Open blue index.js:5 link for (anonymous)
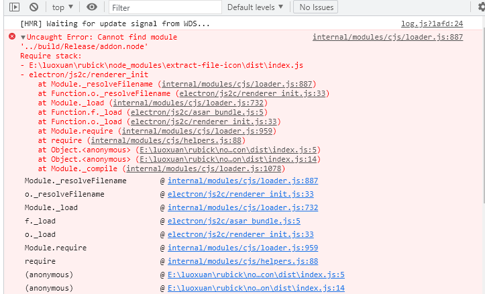485x294 pixels. (256, 275)
